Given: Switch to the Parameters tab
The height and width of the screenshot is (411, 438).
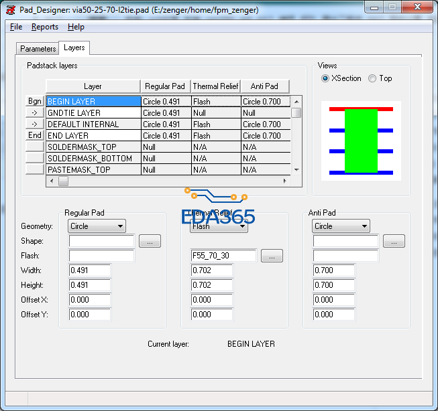Looking at the screenshot, I should click(38, 49).
